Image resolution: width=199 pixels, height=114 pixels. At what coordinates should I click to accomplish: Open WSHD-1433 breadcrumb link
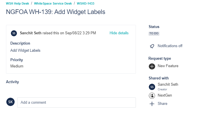(85, 3)
